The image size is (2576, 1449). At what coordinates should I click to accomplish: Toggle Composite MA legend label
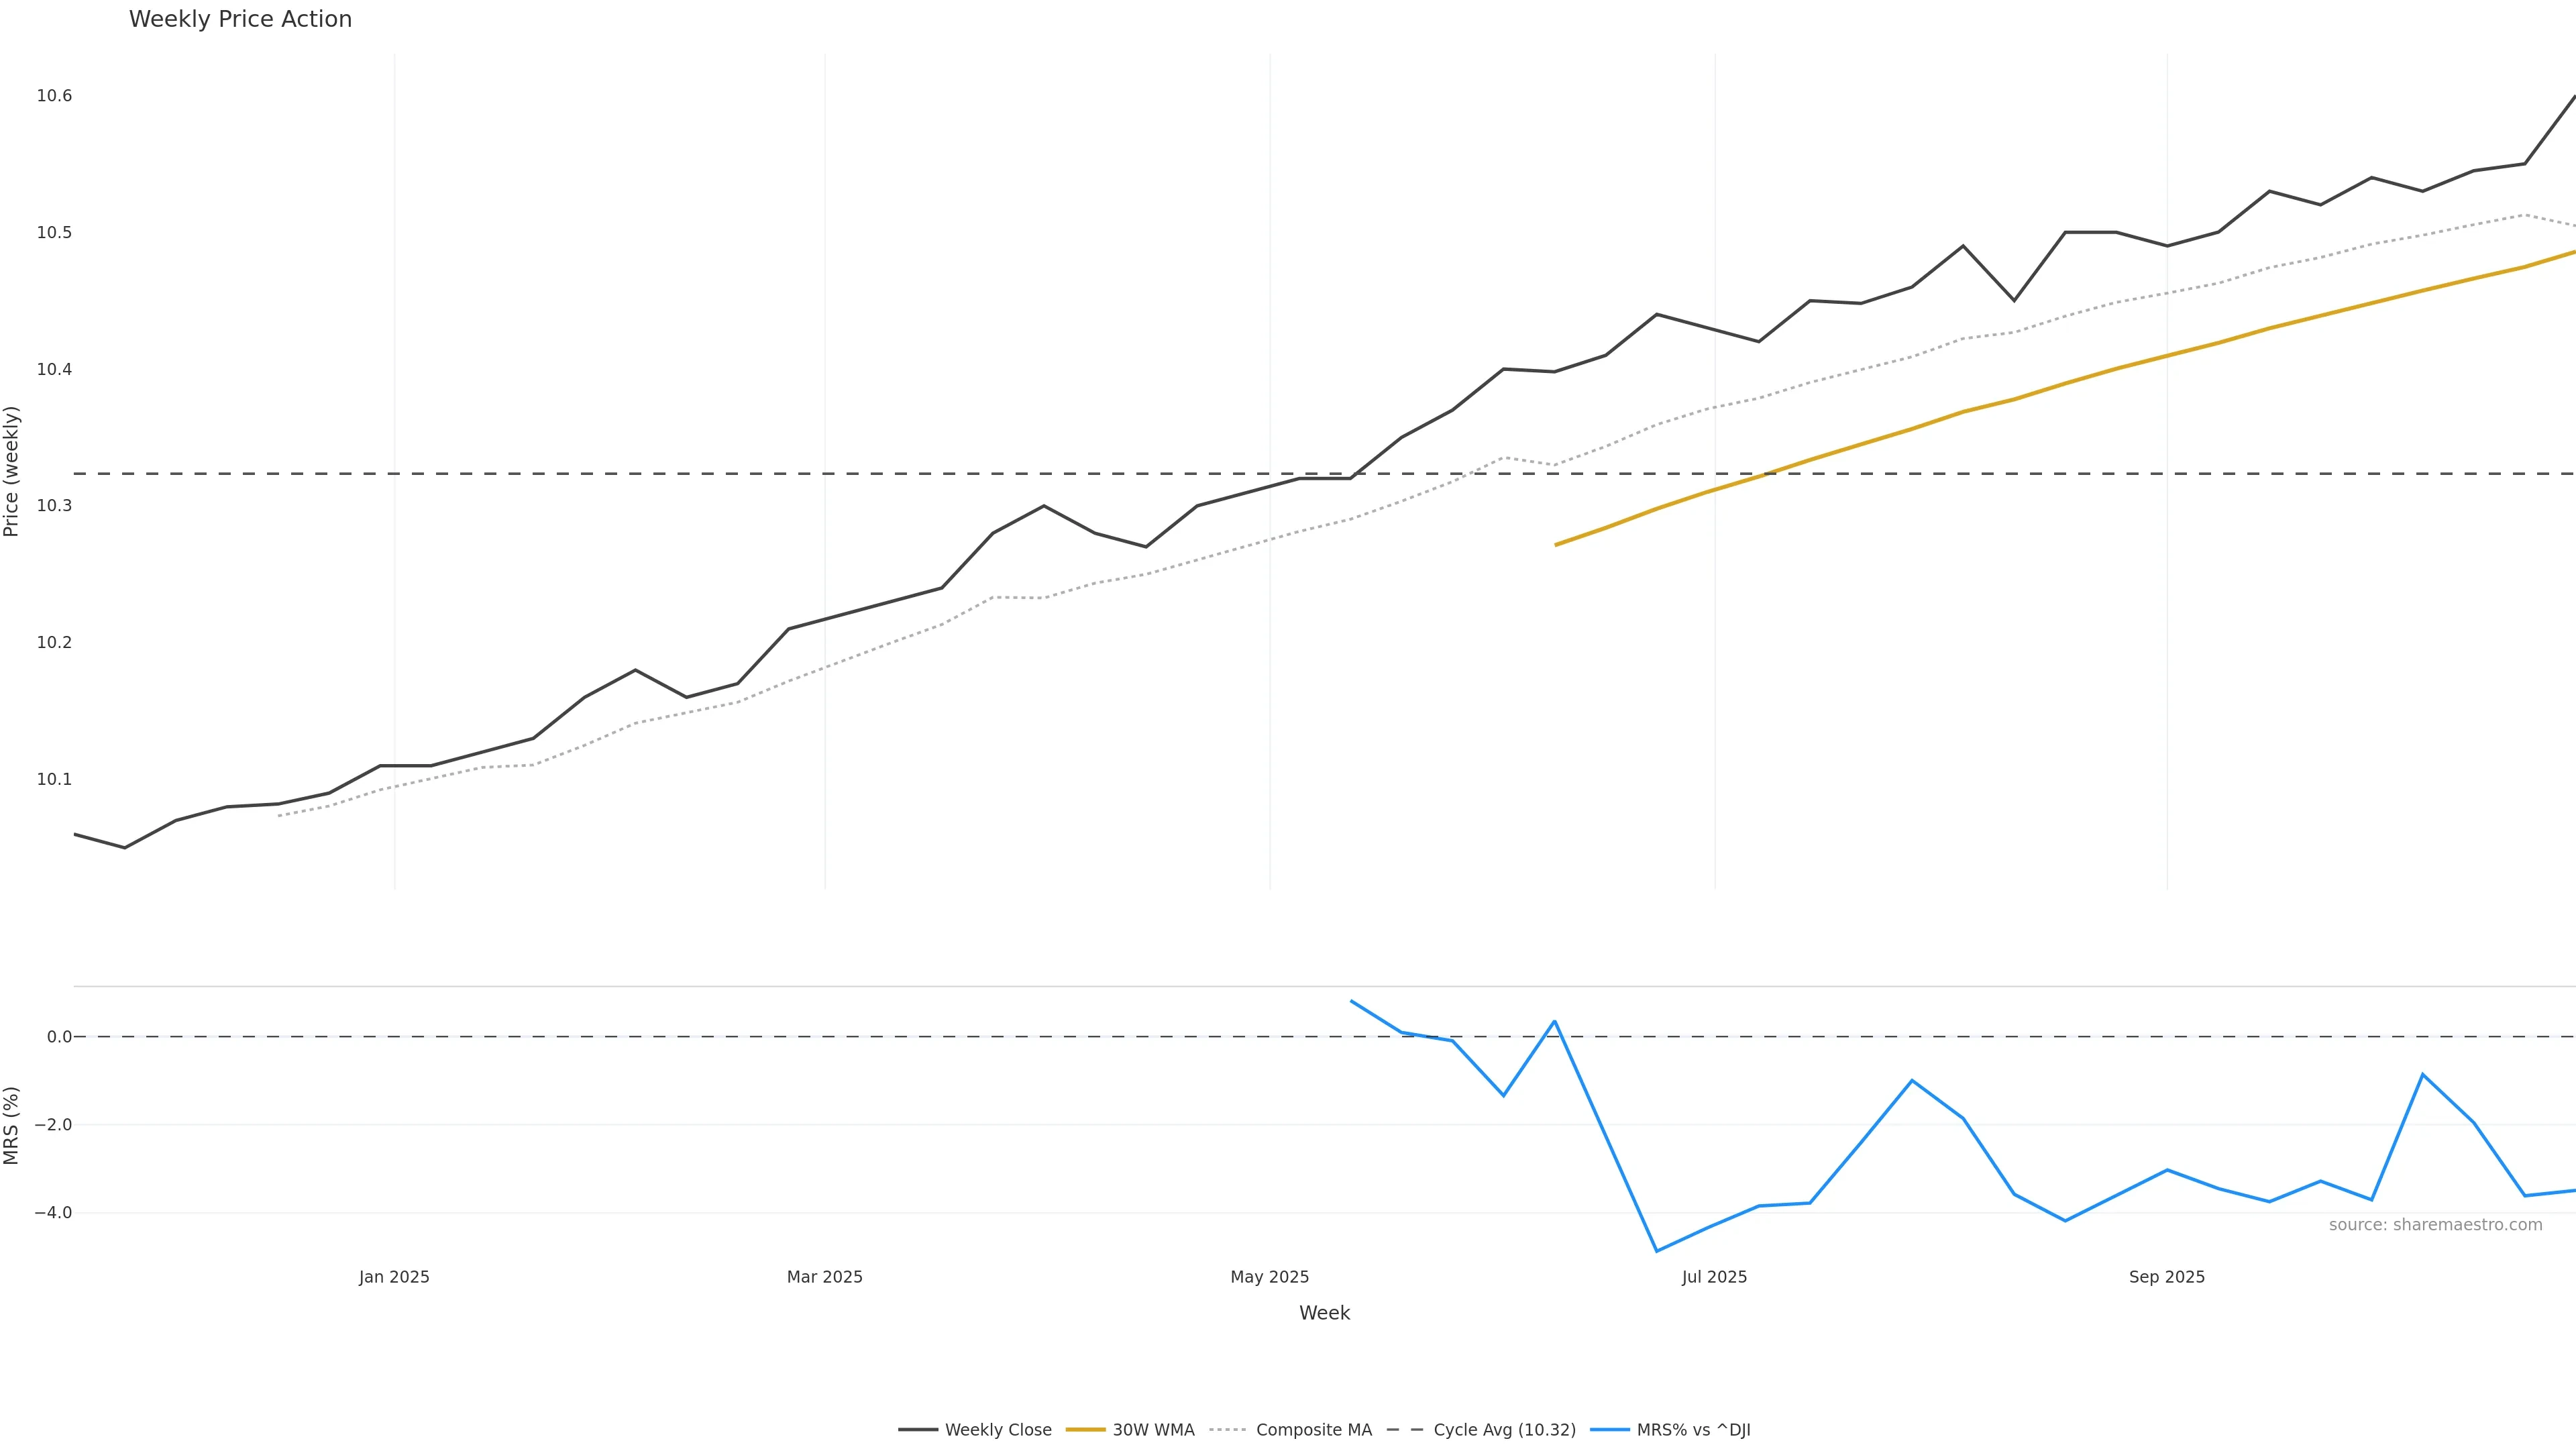click(1313, 1430)
